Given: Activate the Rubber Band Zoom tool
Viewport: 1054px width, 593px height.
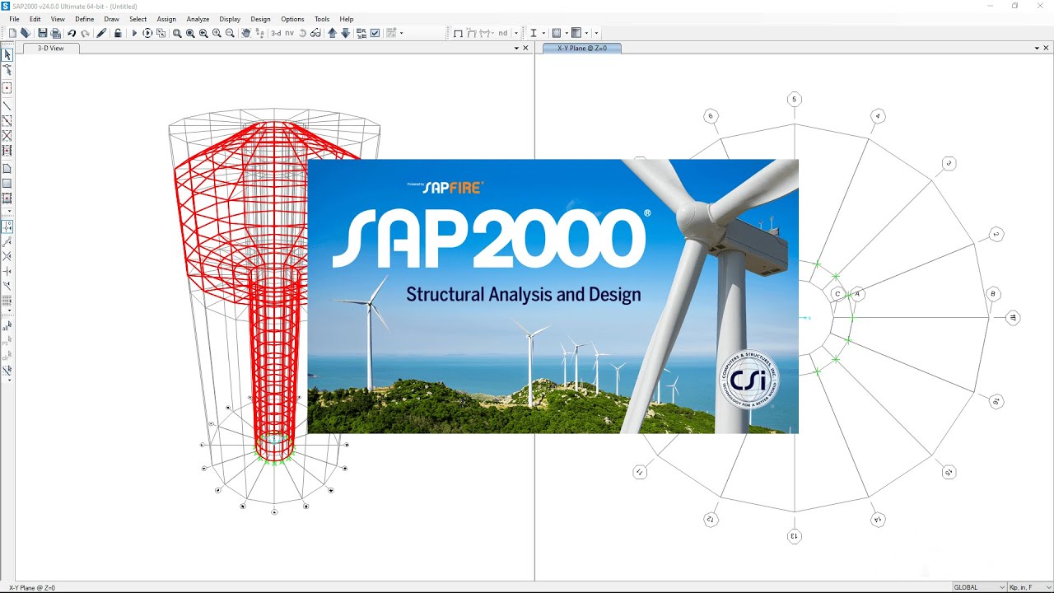Looking at the screenshot, I should point(176,33).
